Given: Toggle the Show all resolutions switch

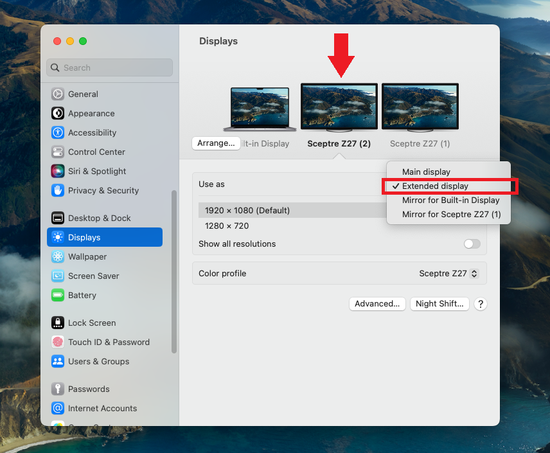Looking at the screenshot, I should (472, 244).
